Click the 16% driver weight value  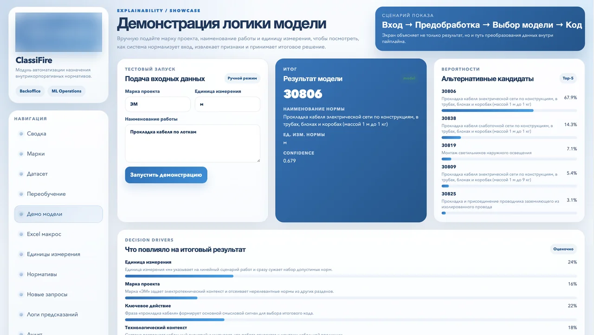572,284
